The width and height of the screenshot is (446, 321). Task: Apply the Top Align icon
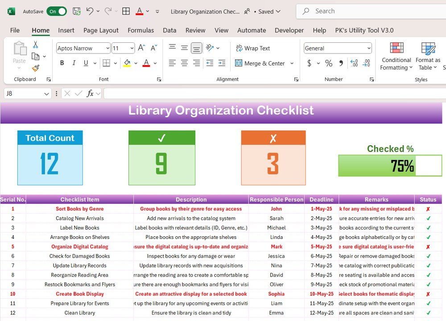tap(172, 47)
